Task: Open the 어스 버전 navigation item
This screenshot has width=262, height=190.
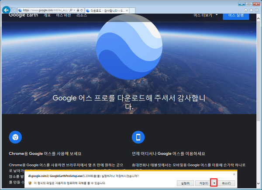Action: tap(63, 15)
